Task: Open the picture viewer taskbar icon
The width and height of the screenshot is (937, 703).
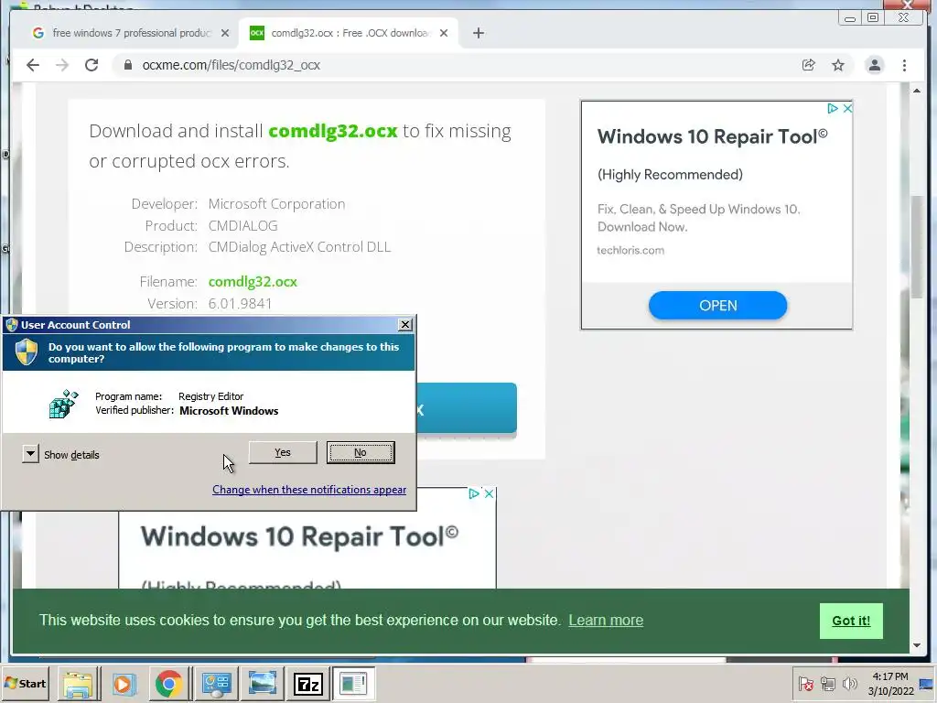Action: [262, 683]
